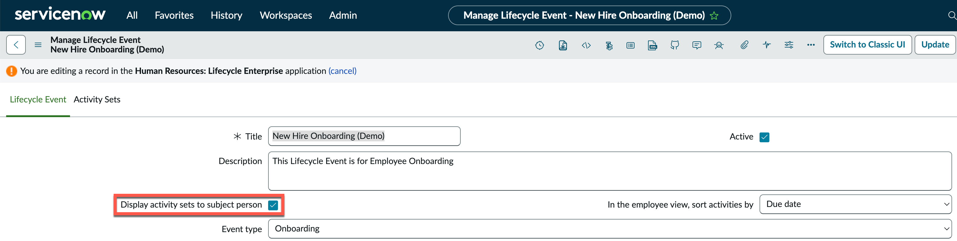Open more options ellipsis menu

pos(811,45)
